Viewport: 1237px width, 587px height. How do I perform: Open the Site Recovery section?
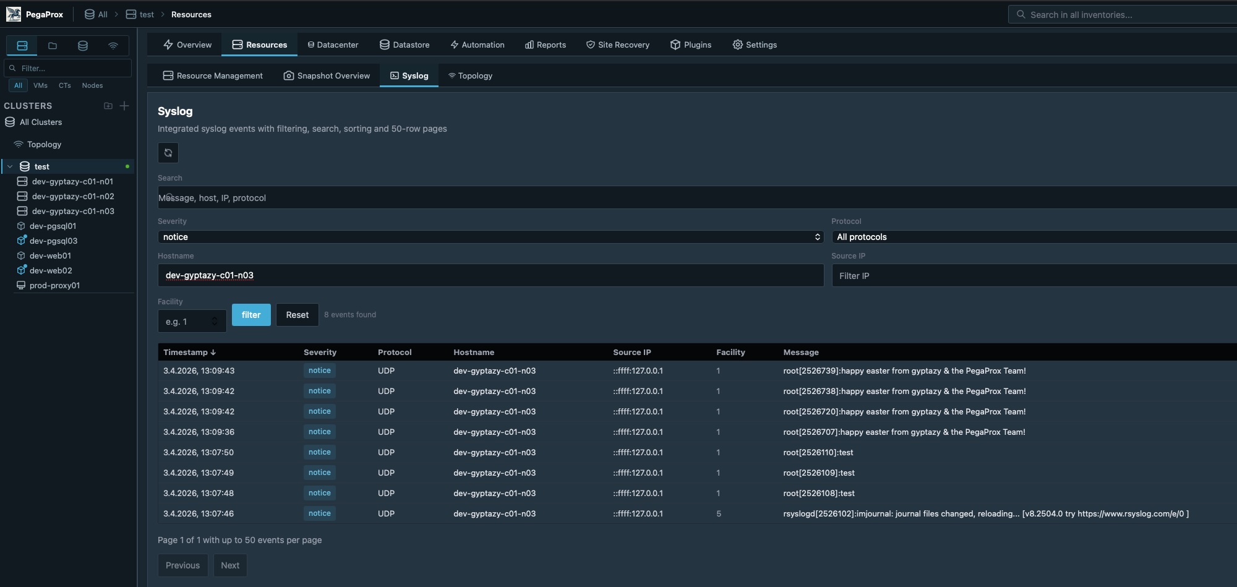(618, 45)
